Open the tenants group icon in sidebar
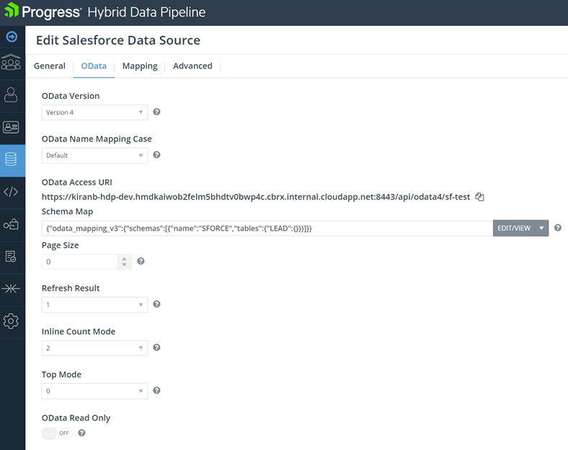This screenshot has width=568, height=450. click(11, 62)
